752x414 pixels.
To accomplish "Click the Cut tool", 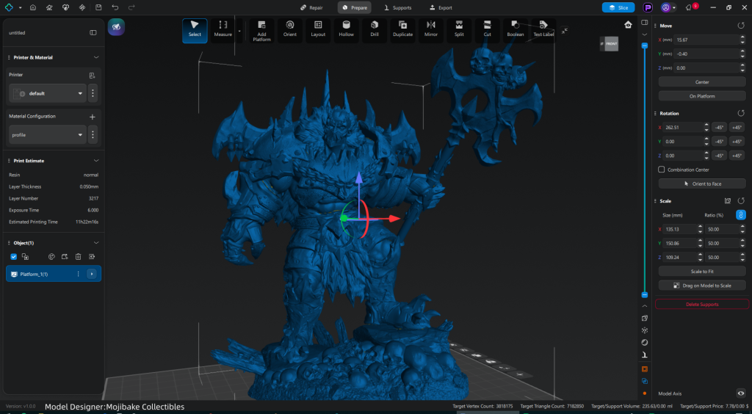I will click(x=487, y=30).
